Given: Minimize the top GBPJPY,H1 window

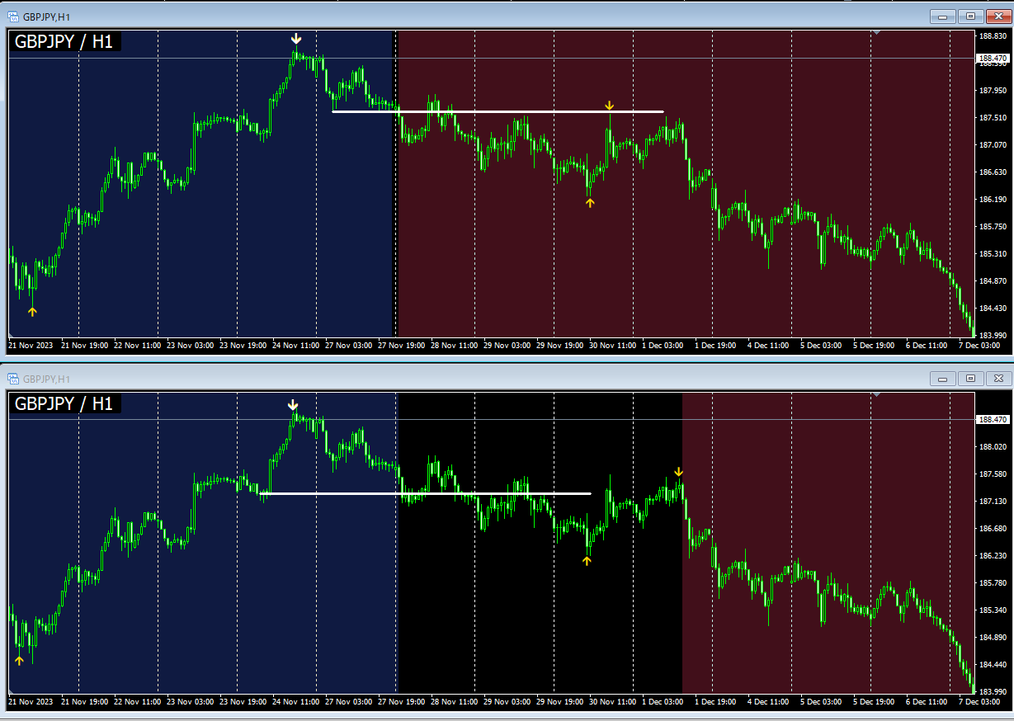Looking at the screenshot, I should (941, 16).
